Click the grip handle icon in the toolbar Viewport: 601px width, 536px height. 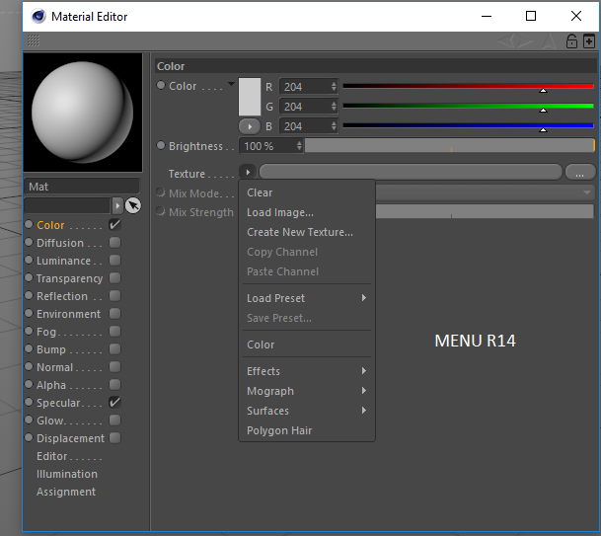[34, 40]
